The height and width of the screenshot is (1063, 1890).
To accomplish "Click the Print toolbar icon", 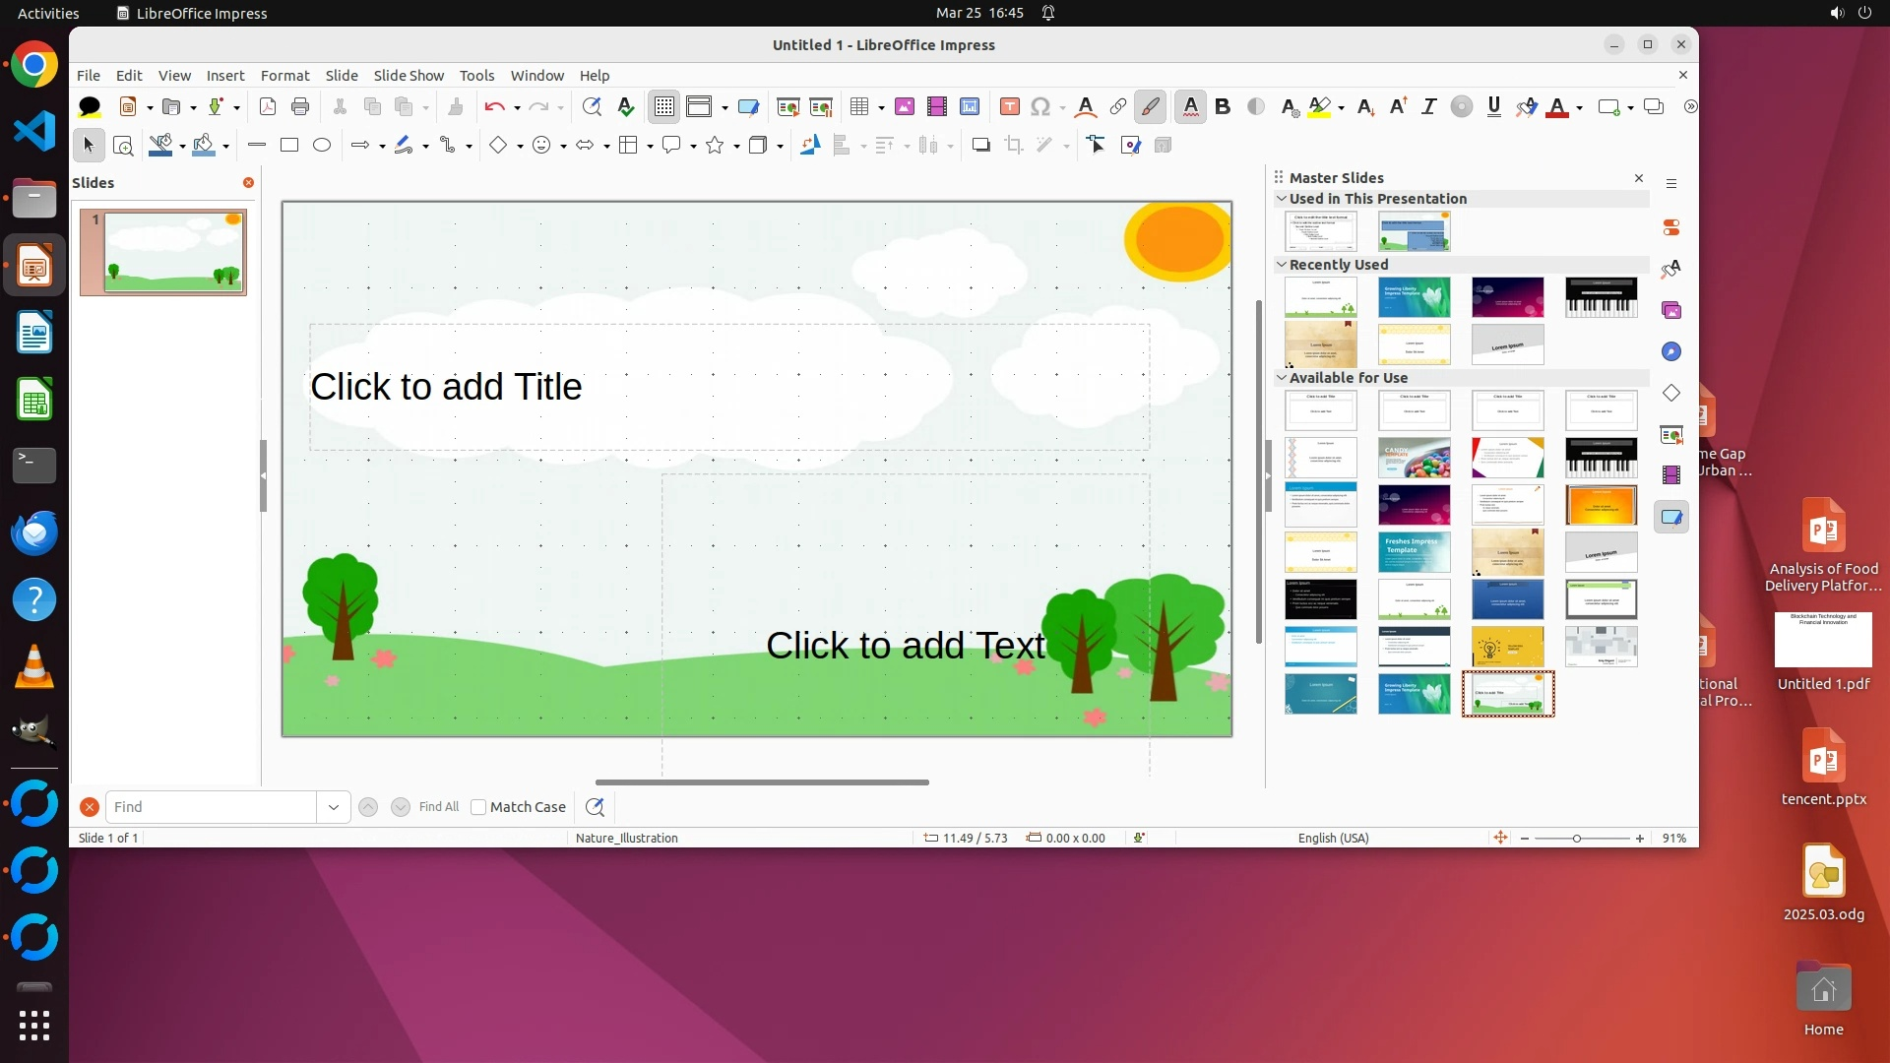I will (300, 106).
